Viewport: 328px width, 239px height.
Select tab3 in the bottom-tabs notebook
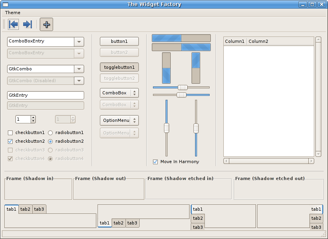[x=133, y=223]
